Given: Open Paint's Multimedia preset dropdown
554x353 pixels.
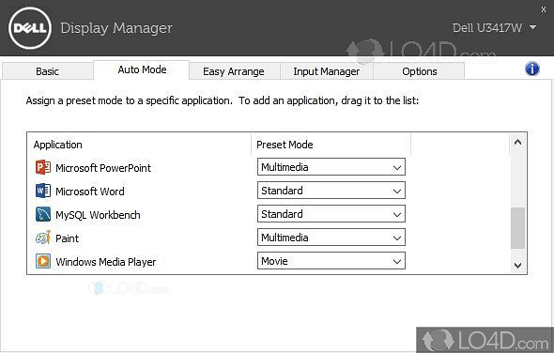Looking at the screenshot, I should coord(331,238).
